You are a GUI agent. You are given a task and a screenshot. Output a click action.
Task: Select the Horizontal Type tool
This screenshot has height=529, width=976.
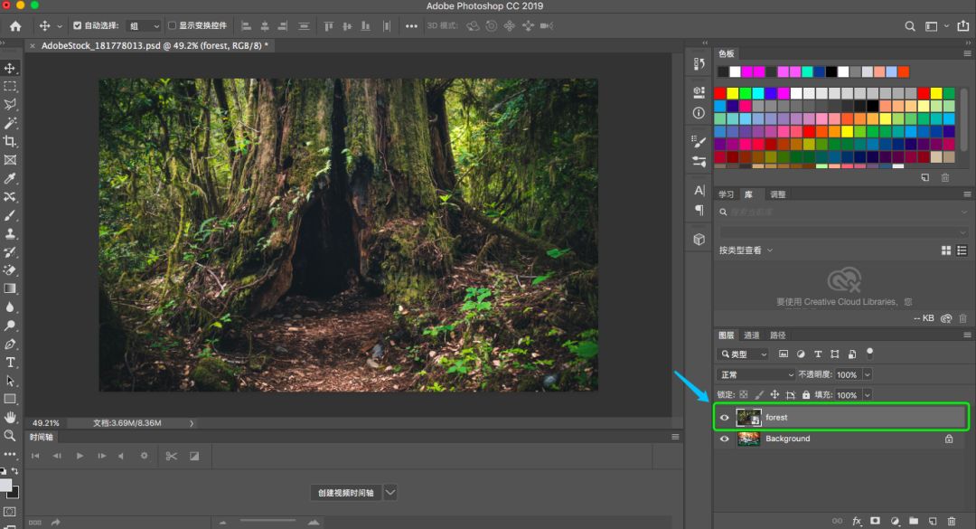(11, 362)
